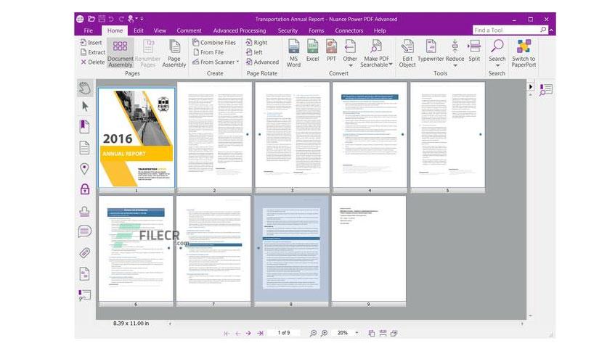The height and width of the screenshot is (351, 607).
Task: Convert document to Excel
Action: coord(312,51)
